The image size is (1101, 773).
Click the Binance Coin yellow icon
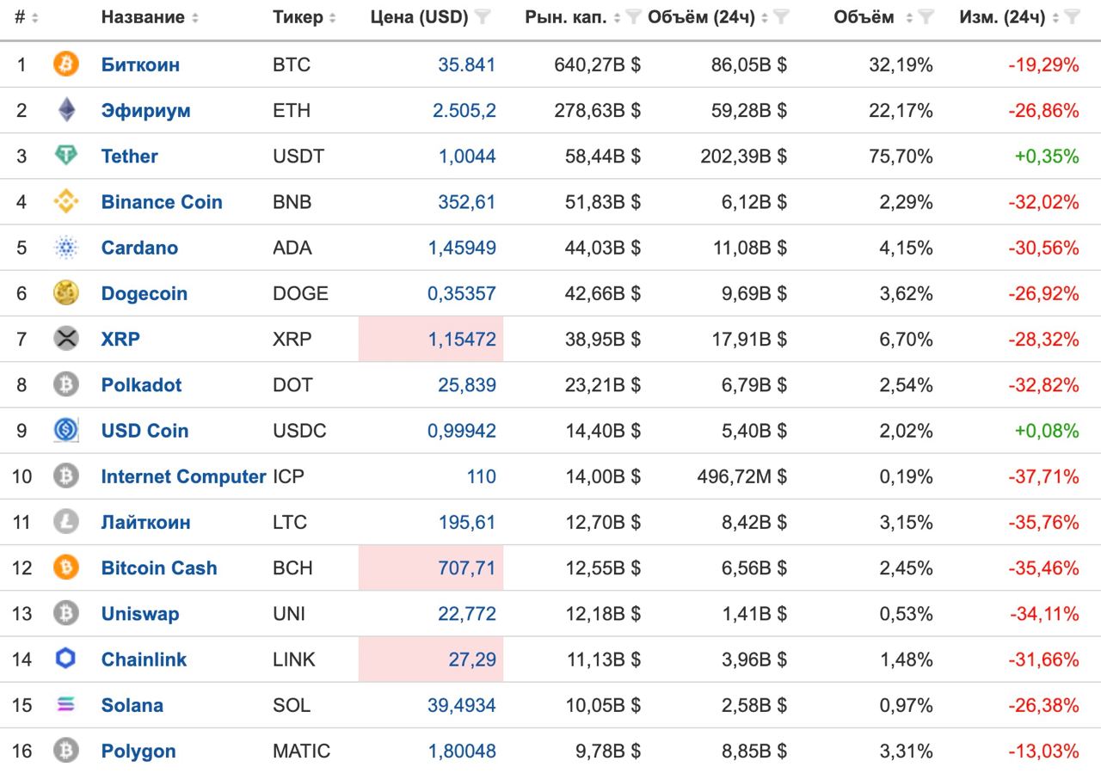click(x=65, y=201)
